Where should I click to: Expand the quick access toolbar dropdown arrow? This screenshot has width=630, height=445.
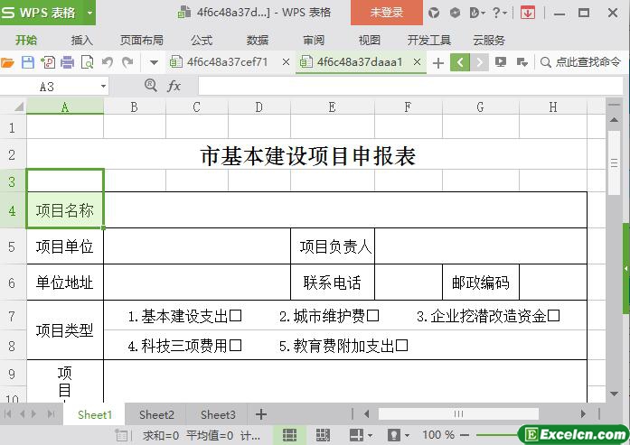pyautogui.click(x=154, y=62)
